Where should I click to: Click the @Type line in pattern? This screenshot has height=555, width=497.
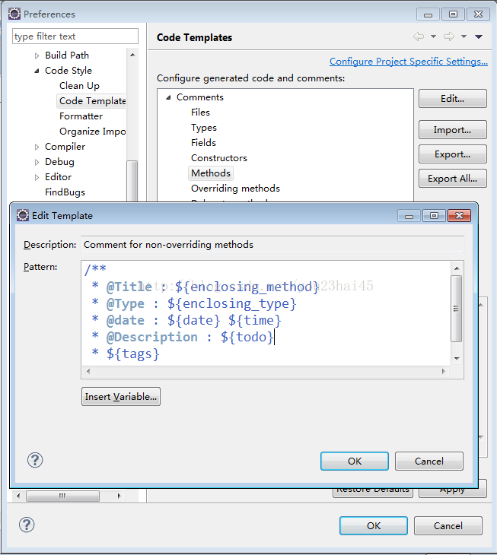tap(194, 303)
